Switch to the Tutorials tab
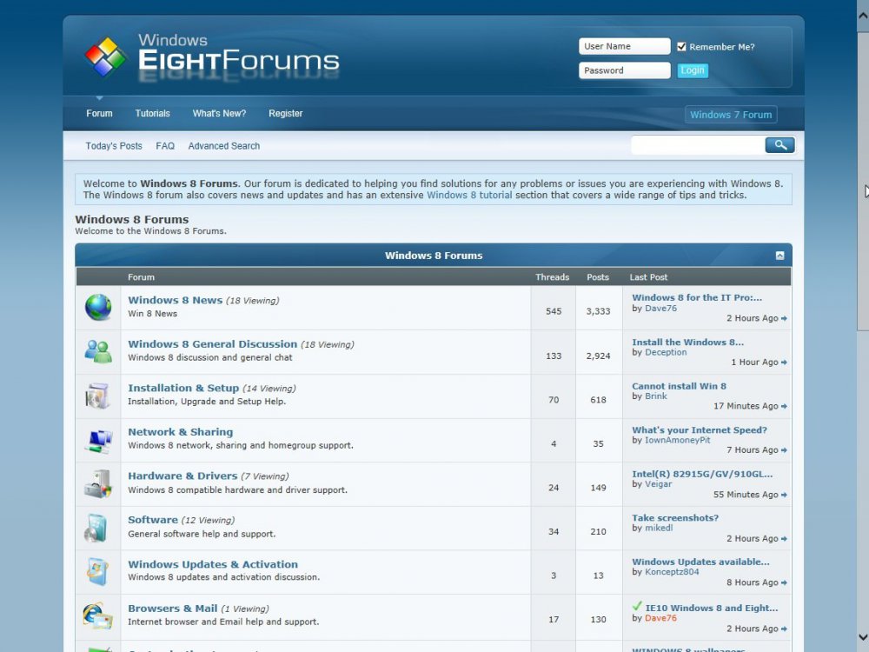This screenshot has height=652, width=869. [152, 113]
